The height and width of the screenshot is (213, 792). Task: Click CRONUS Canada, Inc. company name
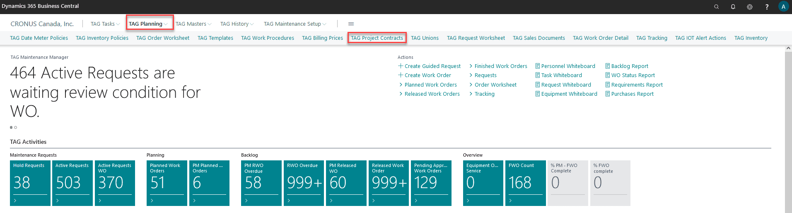click(42, 24)
